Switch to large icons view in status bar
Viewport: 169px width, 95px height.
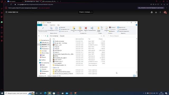coord(136,76)
